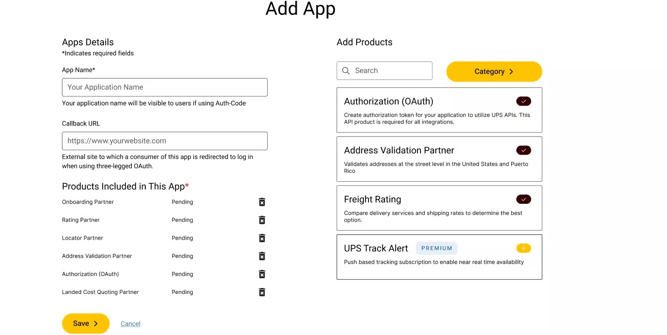Toggle the checkmark on Authorization (OAuth)

[524, 101]
